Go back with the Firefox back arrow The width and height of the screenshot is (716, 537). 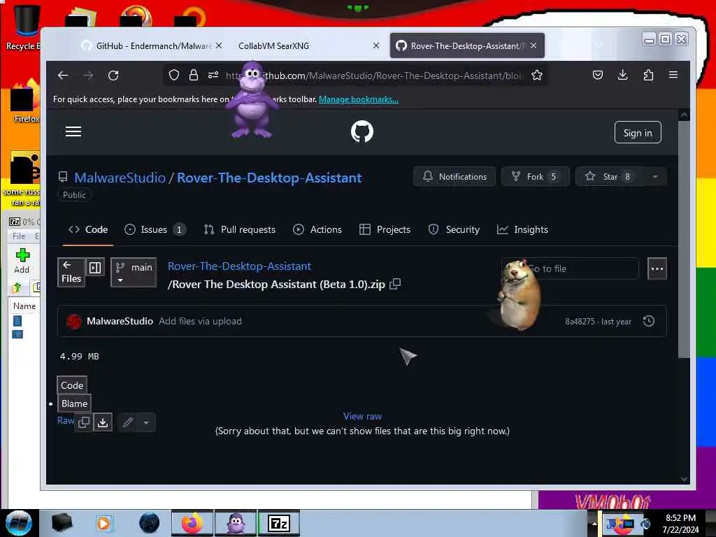[63, 76]
